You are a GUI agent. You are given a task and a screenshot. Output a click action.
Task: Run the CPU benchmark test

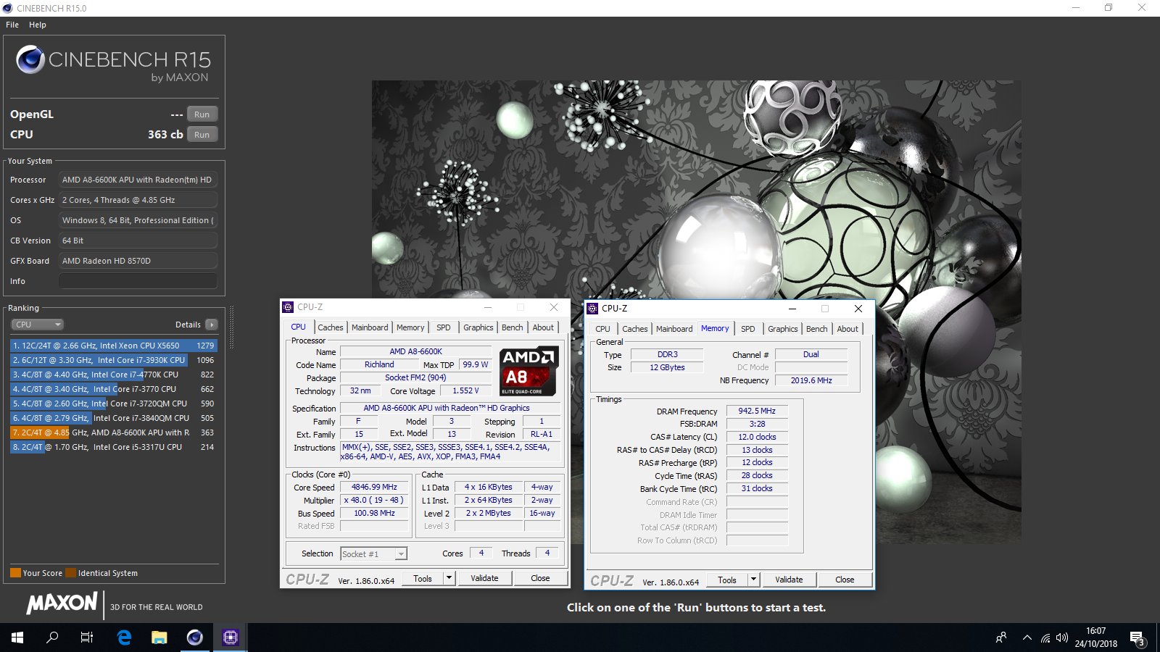pos(202,135)
